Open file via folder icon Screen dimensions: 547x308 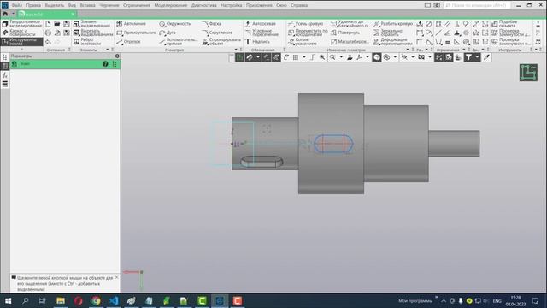coord(57,24)
